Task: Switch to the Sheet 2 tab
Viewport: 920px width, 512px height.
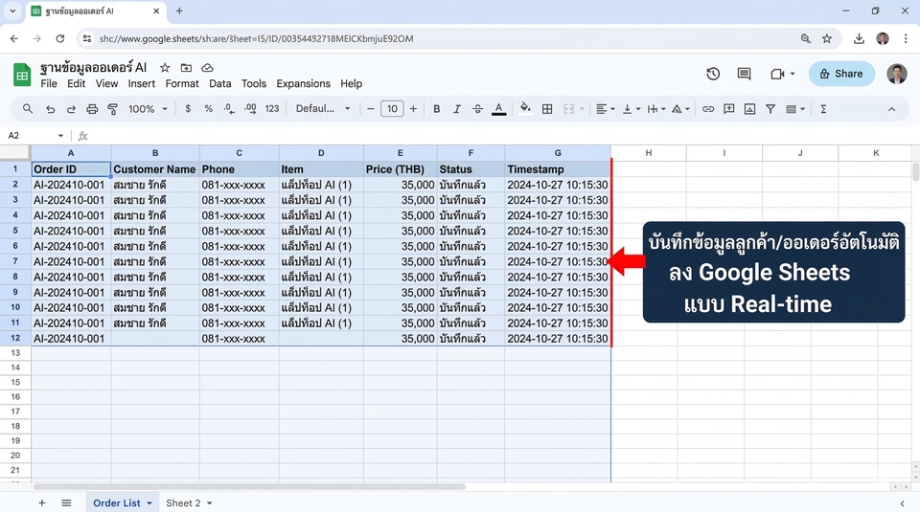Action: [x=183, y=503]
